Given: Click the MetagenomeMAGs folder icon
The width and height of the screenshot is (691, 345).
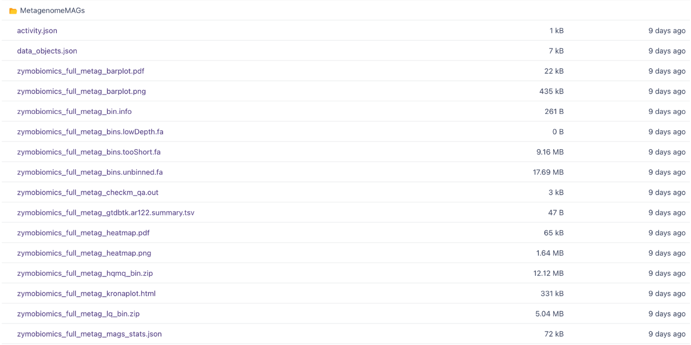Looking at the screenshot, I should pos(13,11).
